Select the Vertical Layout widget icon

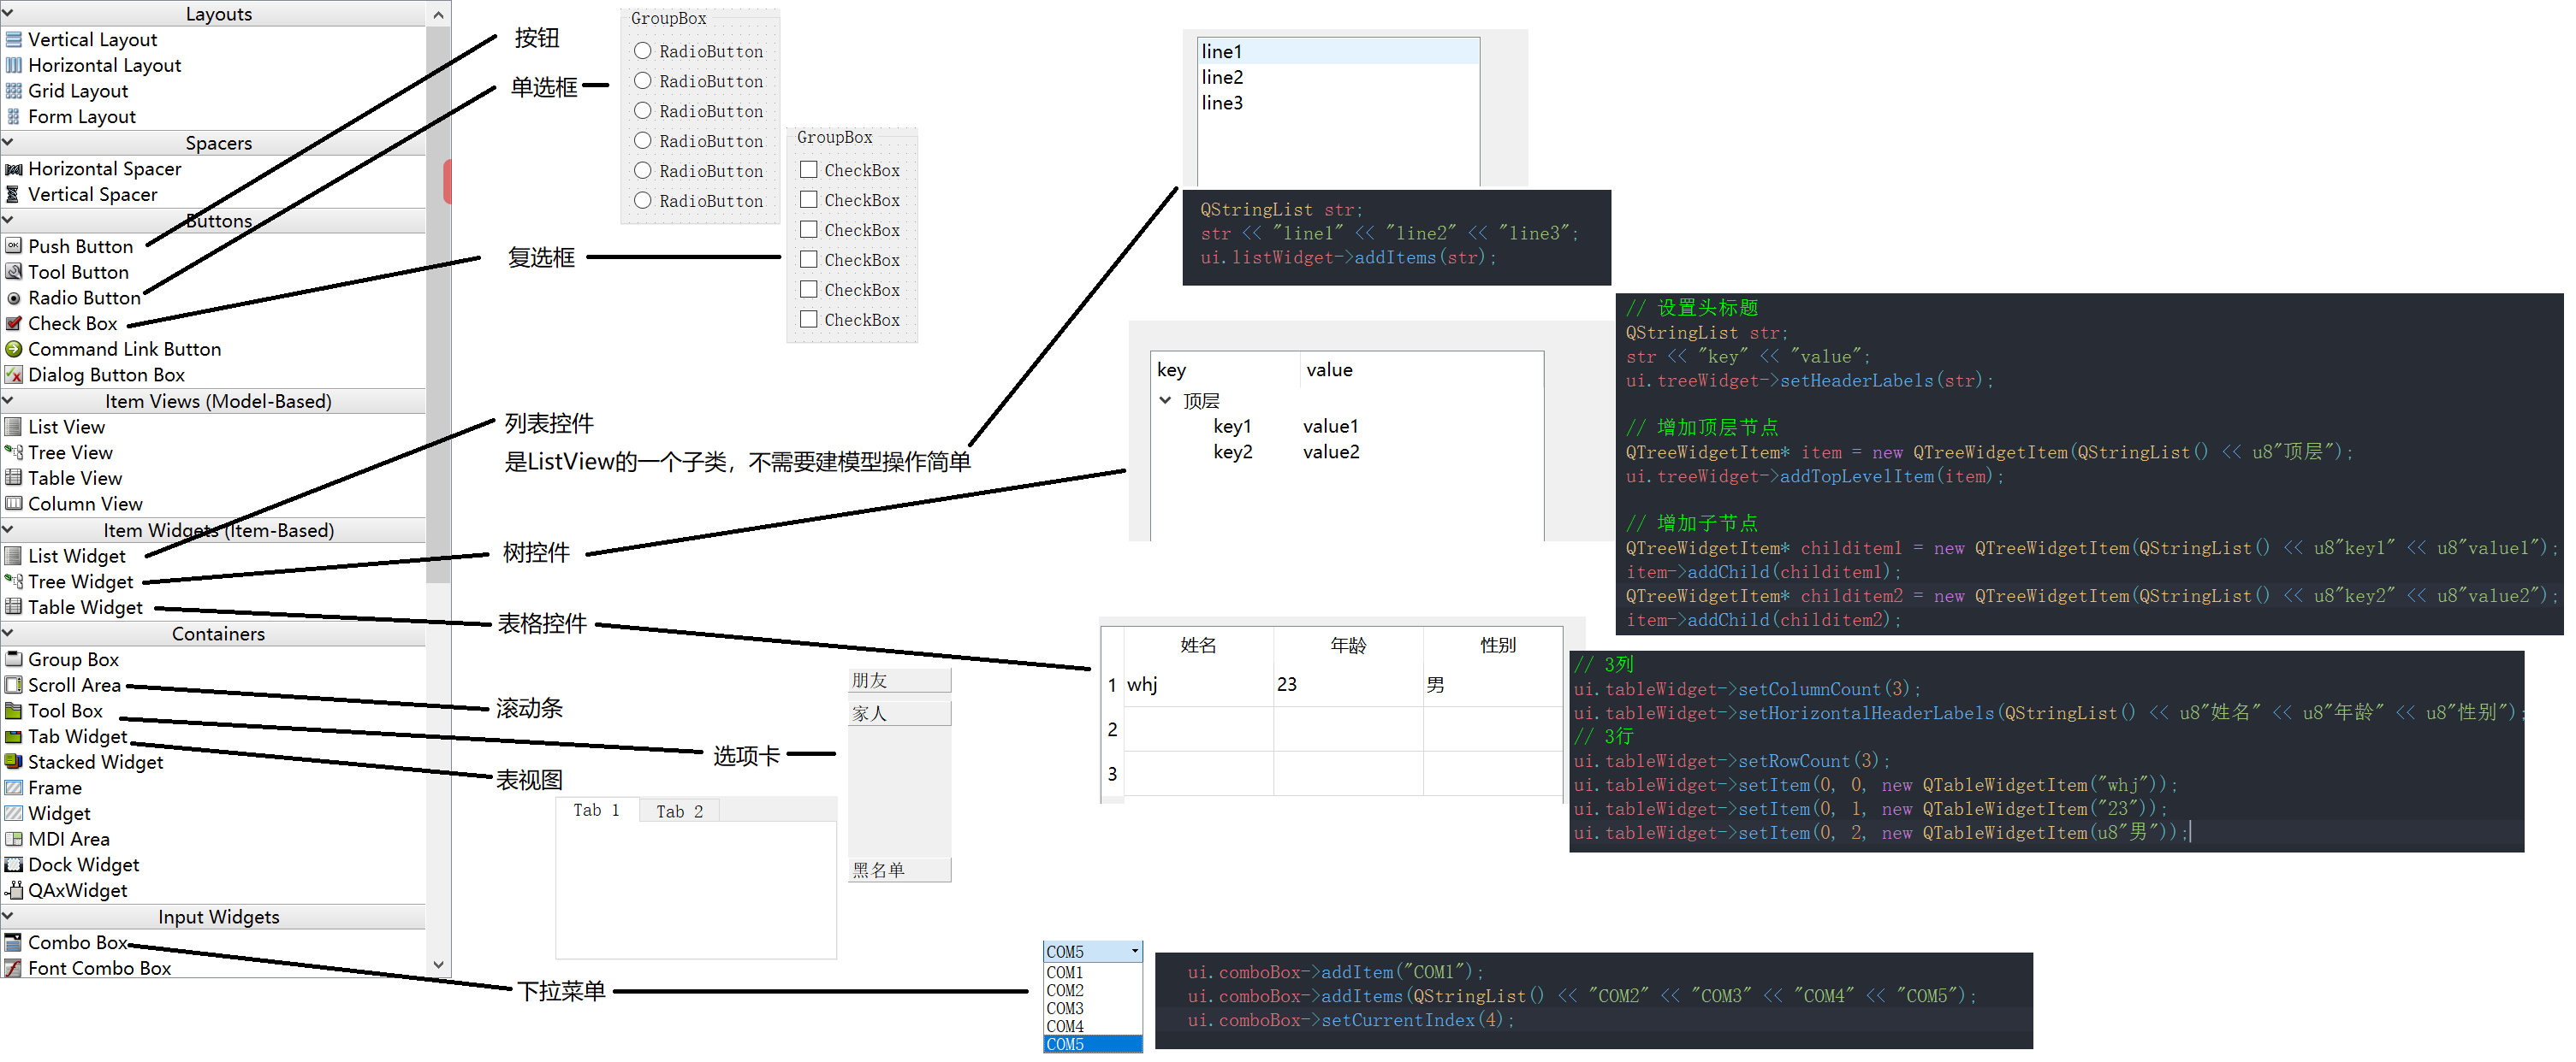(14, 40)
